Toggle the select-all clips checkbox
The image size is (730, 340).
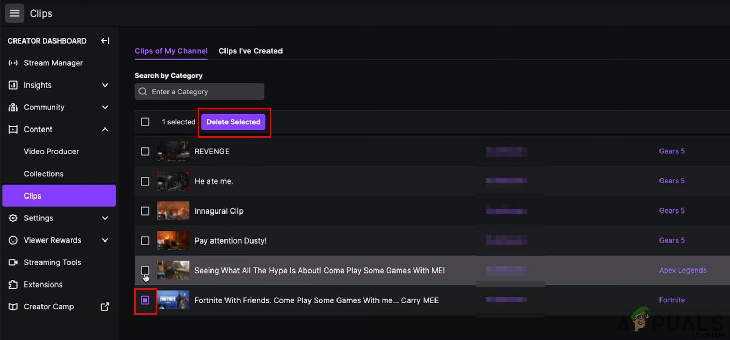[x=145, y=121]
